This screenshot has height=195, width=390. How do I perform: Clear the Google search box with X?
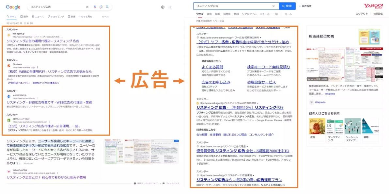click(x=87, y=7)
